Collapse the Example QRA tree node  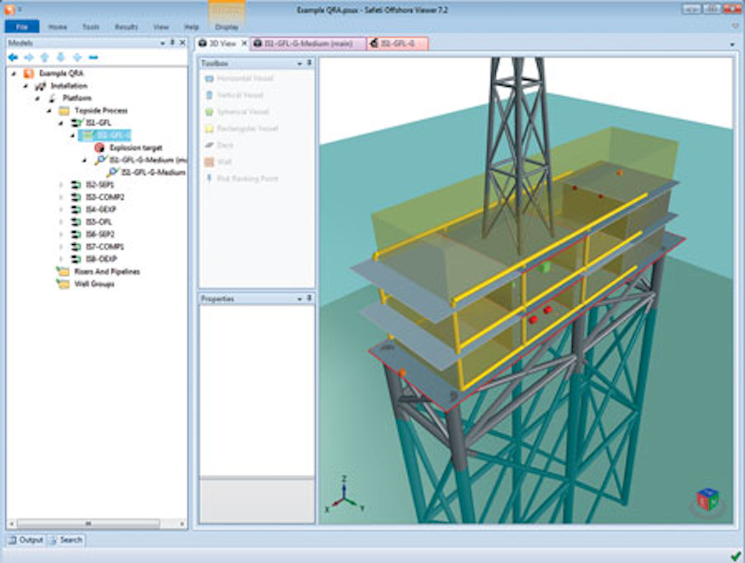coord(14,73)
